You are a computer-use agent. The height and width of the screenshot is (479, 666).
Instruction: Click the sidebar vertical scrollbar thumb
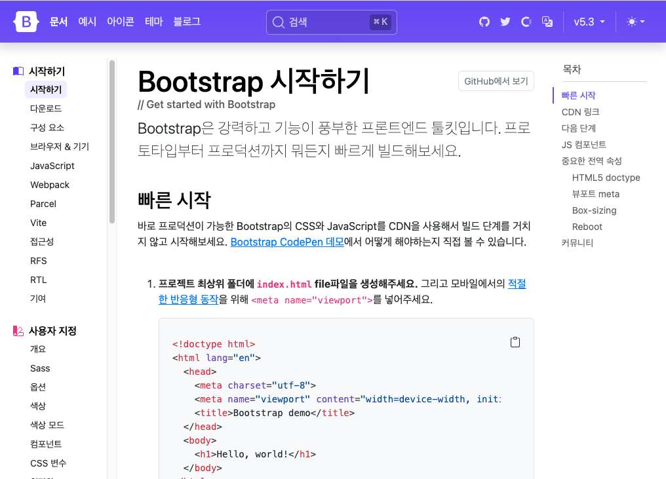pos(112,142)
